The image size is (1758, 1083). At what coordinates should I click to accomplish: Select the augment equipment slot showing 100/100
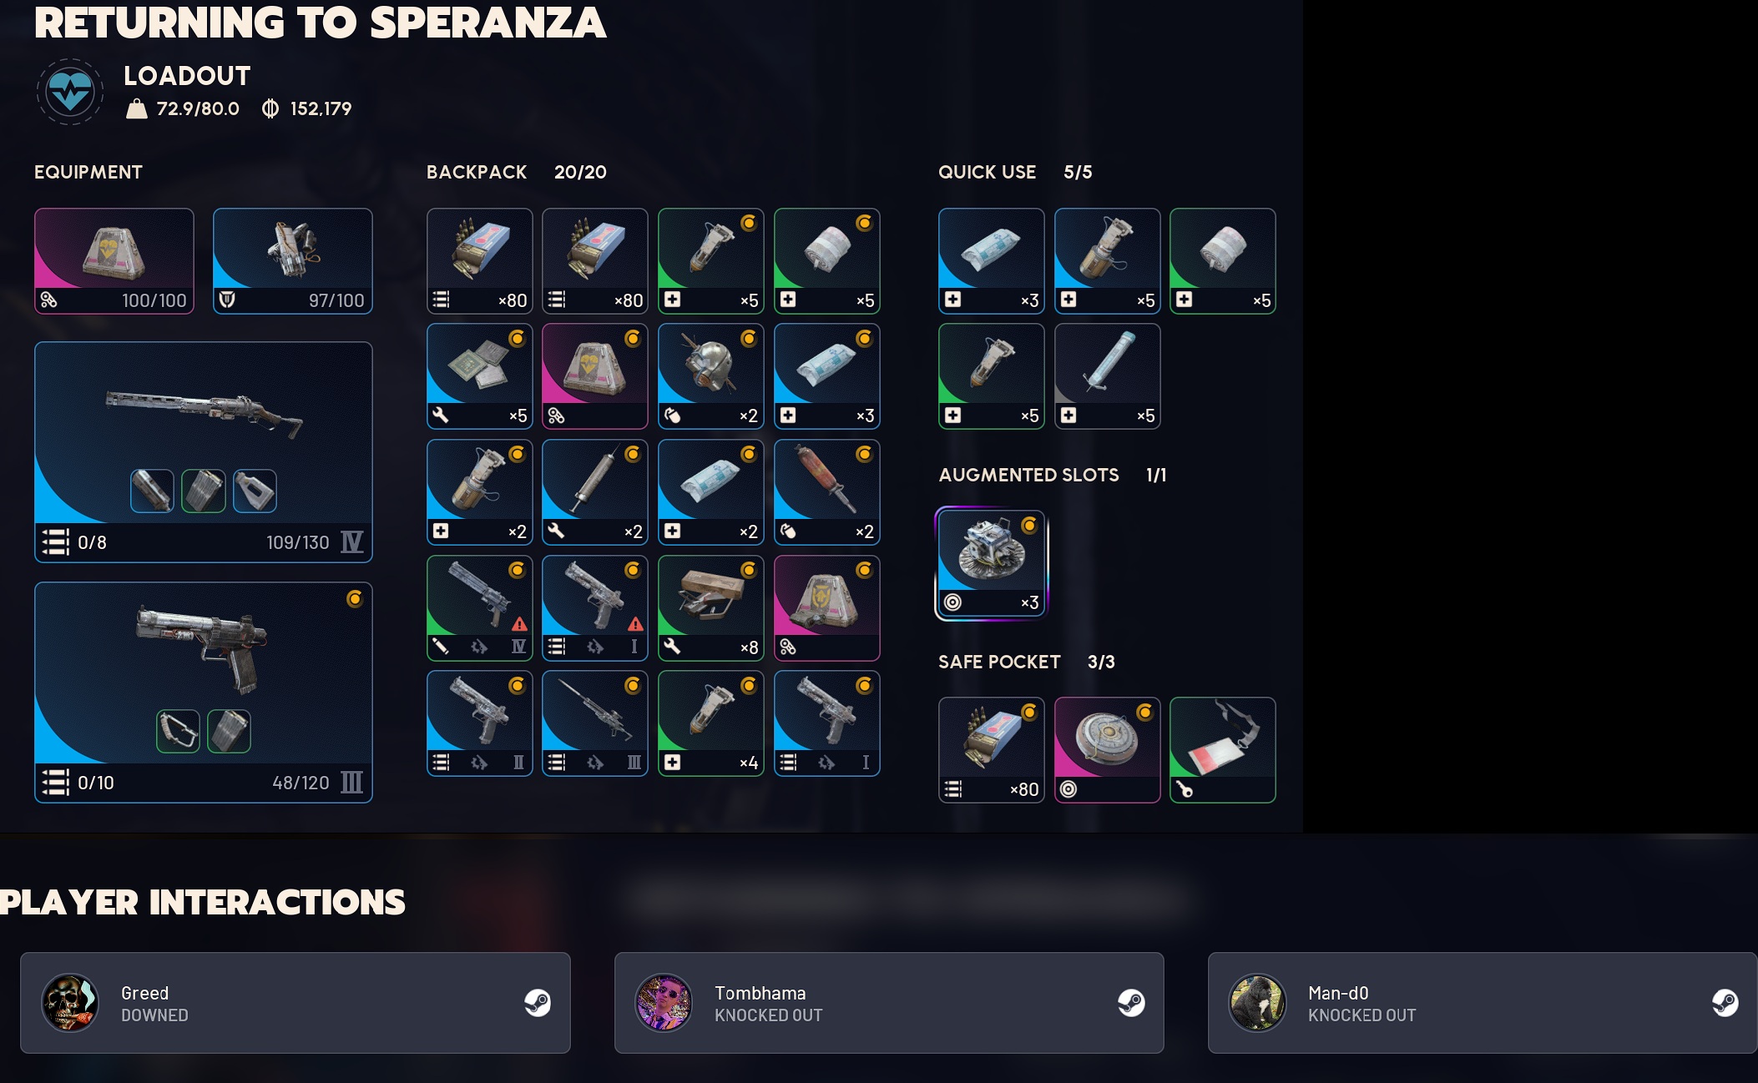tap(114, 261)
